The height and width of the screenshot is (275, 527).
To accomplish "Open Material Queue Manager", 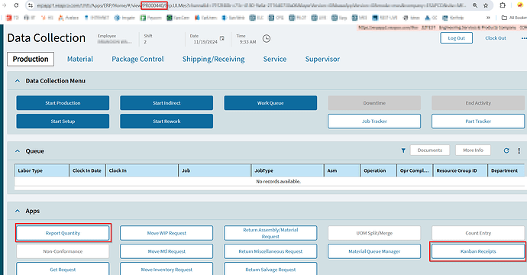I will pos(374,251).
